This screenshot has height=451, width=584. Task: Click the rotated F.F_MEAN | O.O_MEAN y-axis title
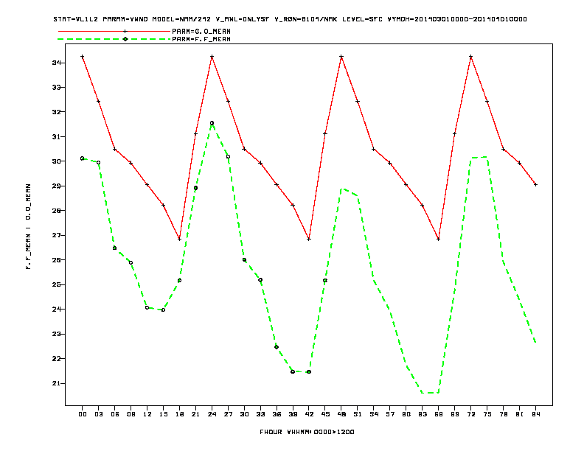click(x=28, y=227)
